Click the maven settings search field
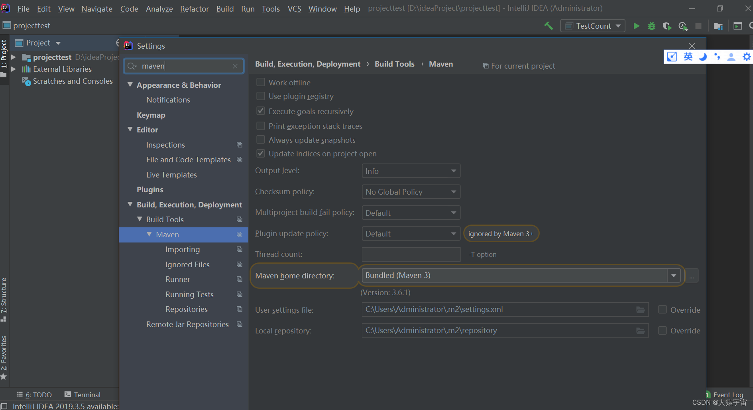753x410 pixels. pos(184,66)
